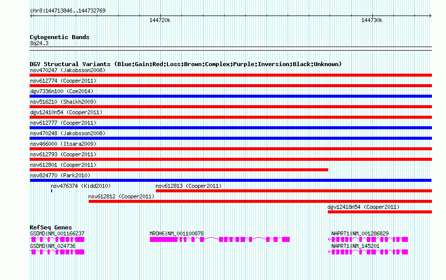Click the tiny nsv476374 (Kidd2010) blue marker

52,191
